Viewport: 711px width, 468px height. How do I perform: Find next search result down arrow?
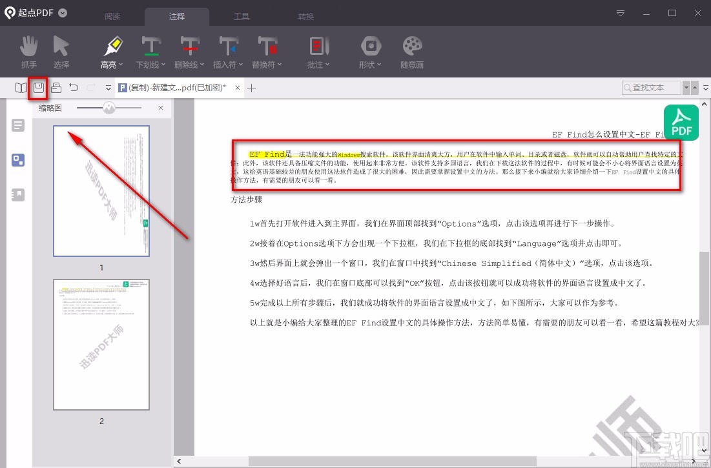point(686,88)
